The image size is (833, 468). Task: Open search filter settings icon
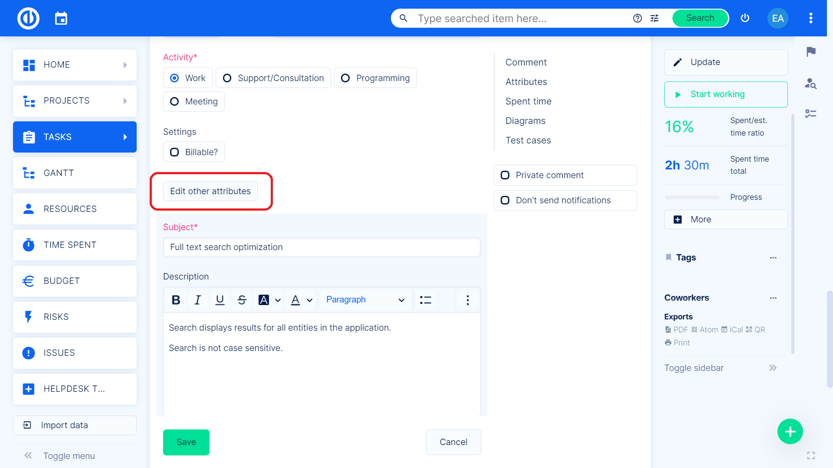655,18
